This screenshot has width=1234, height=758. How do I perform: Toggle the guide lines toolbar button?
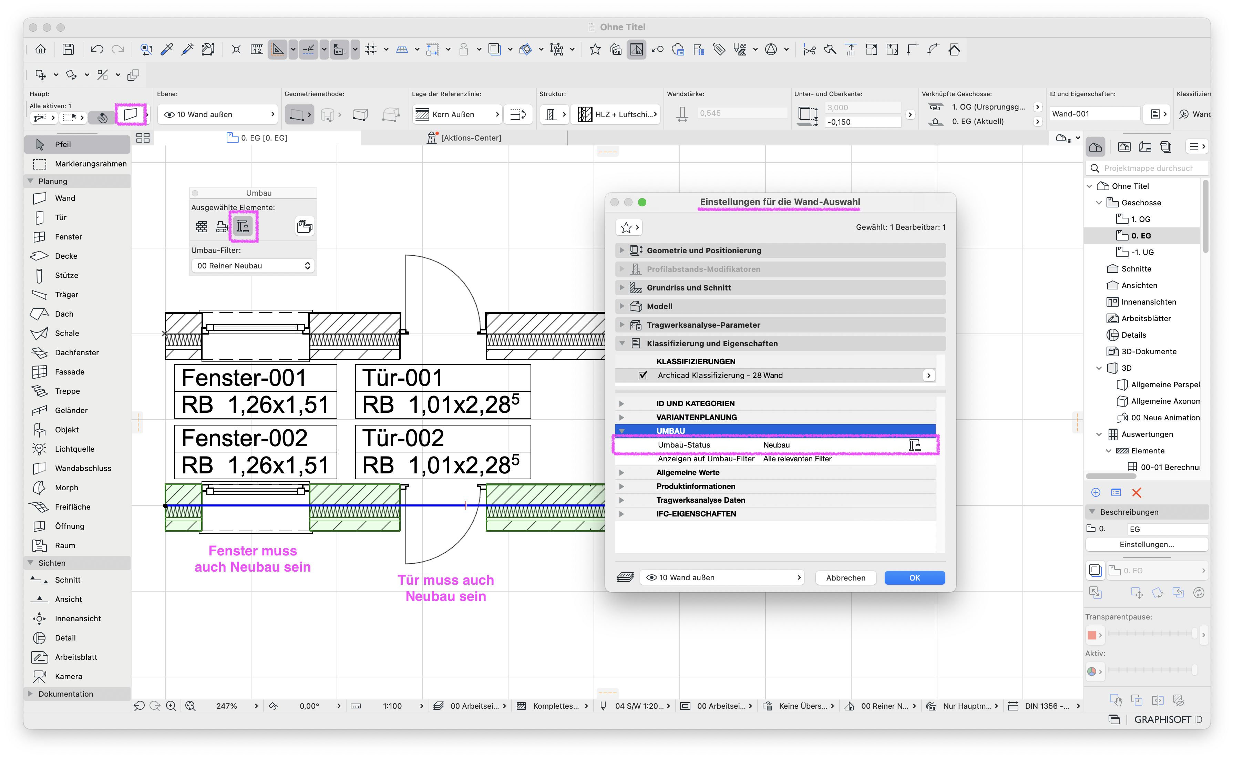[277, 49]
